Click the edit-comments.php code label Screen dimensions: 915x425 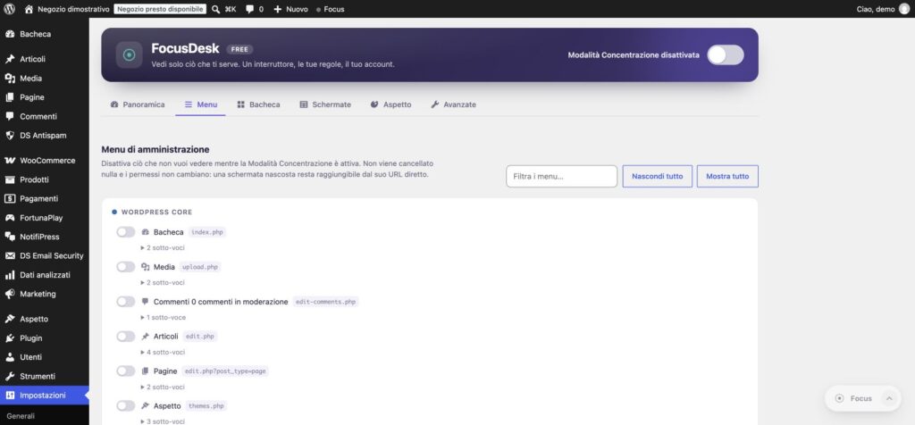point(325,302)
